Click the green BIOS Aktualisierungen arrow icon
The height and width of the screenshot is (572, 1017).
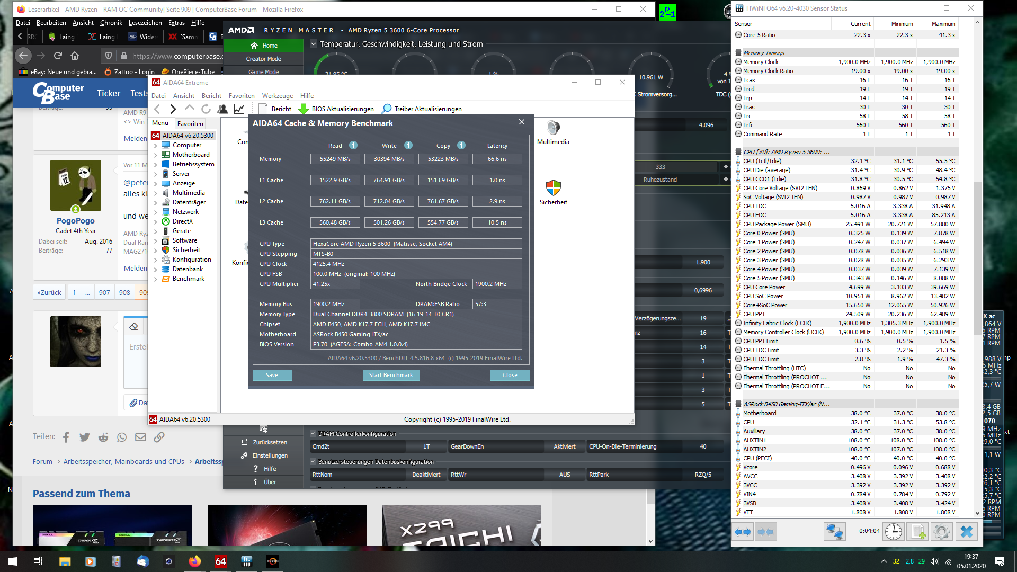point(304,109)
